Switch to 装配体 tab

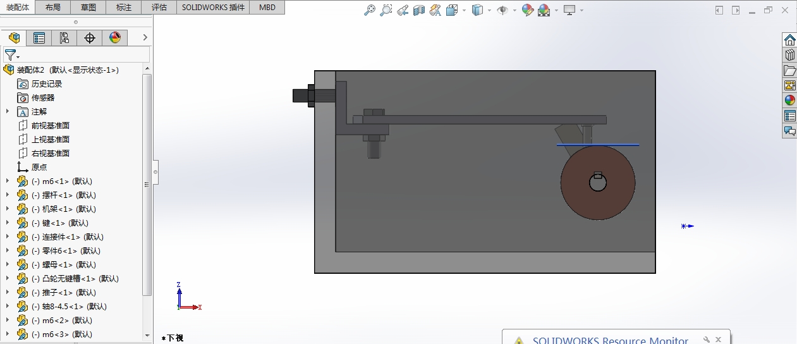click(18, 8)
